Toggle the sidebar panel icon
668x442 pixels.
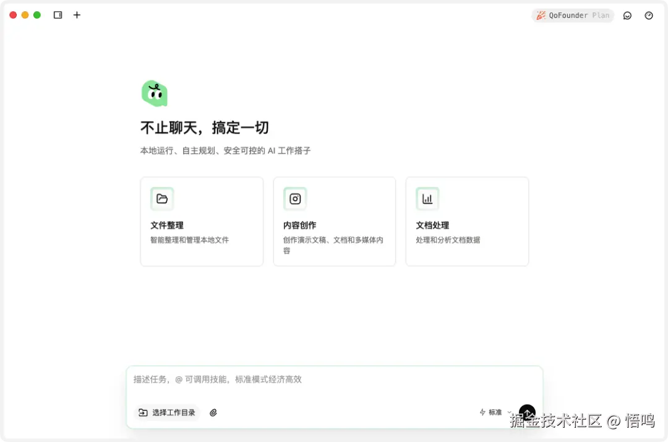click(x=58, y=15)
